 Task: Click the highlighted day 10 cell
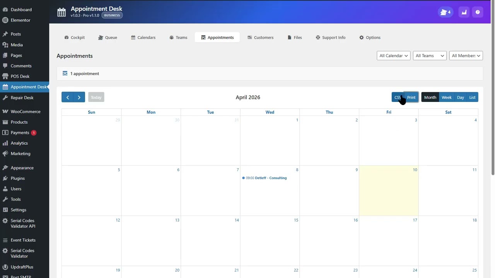pyautogui.click(x=389, y=191)
